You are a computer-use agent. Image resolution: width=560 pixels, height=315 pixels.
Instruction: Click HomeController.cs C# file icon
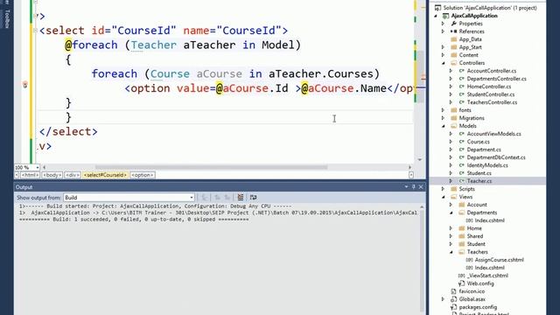pos(461,87)
